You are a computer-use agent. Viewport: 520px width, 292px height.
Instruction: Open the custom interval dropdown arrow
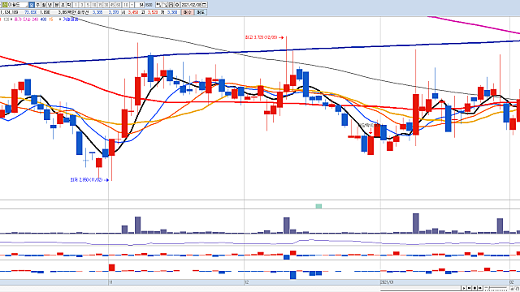[x=132, y=5]
